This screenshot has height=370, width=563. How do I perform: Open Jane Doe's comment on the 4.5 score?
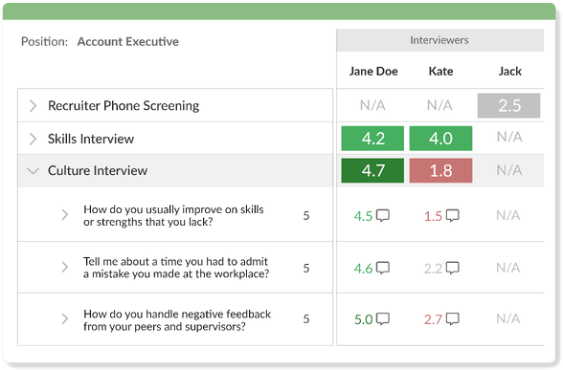(383, 215)
